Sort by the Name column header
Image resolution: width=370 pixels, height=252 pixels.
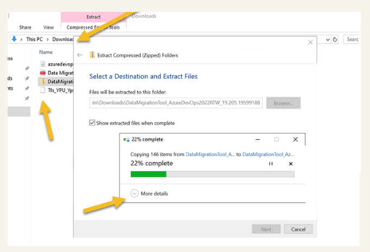(x=46, y=52)
